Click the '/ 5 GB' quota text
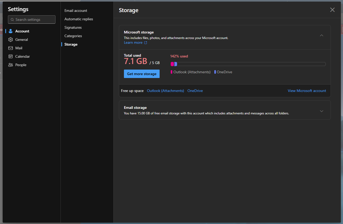This screenshot has height=224, width=343. 155,63
